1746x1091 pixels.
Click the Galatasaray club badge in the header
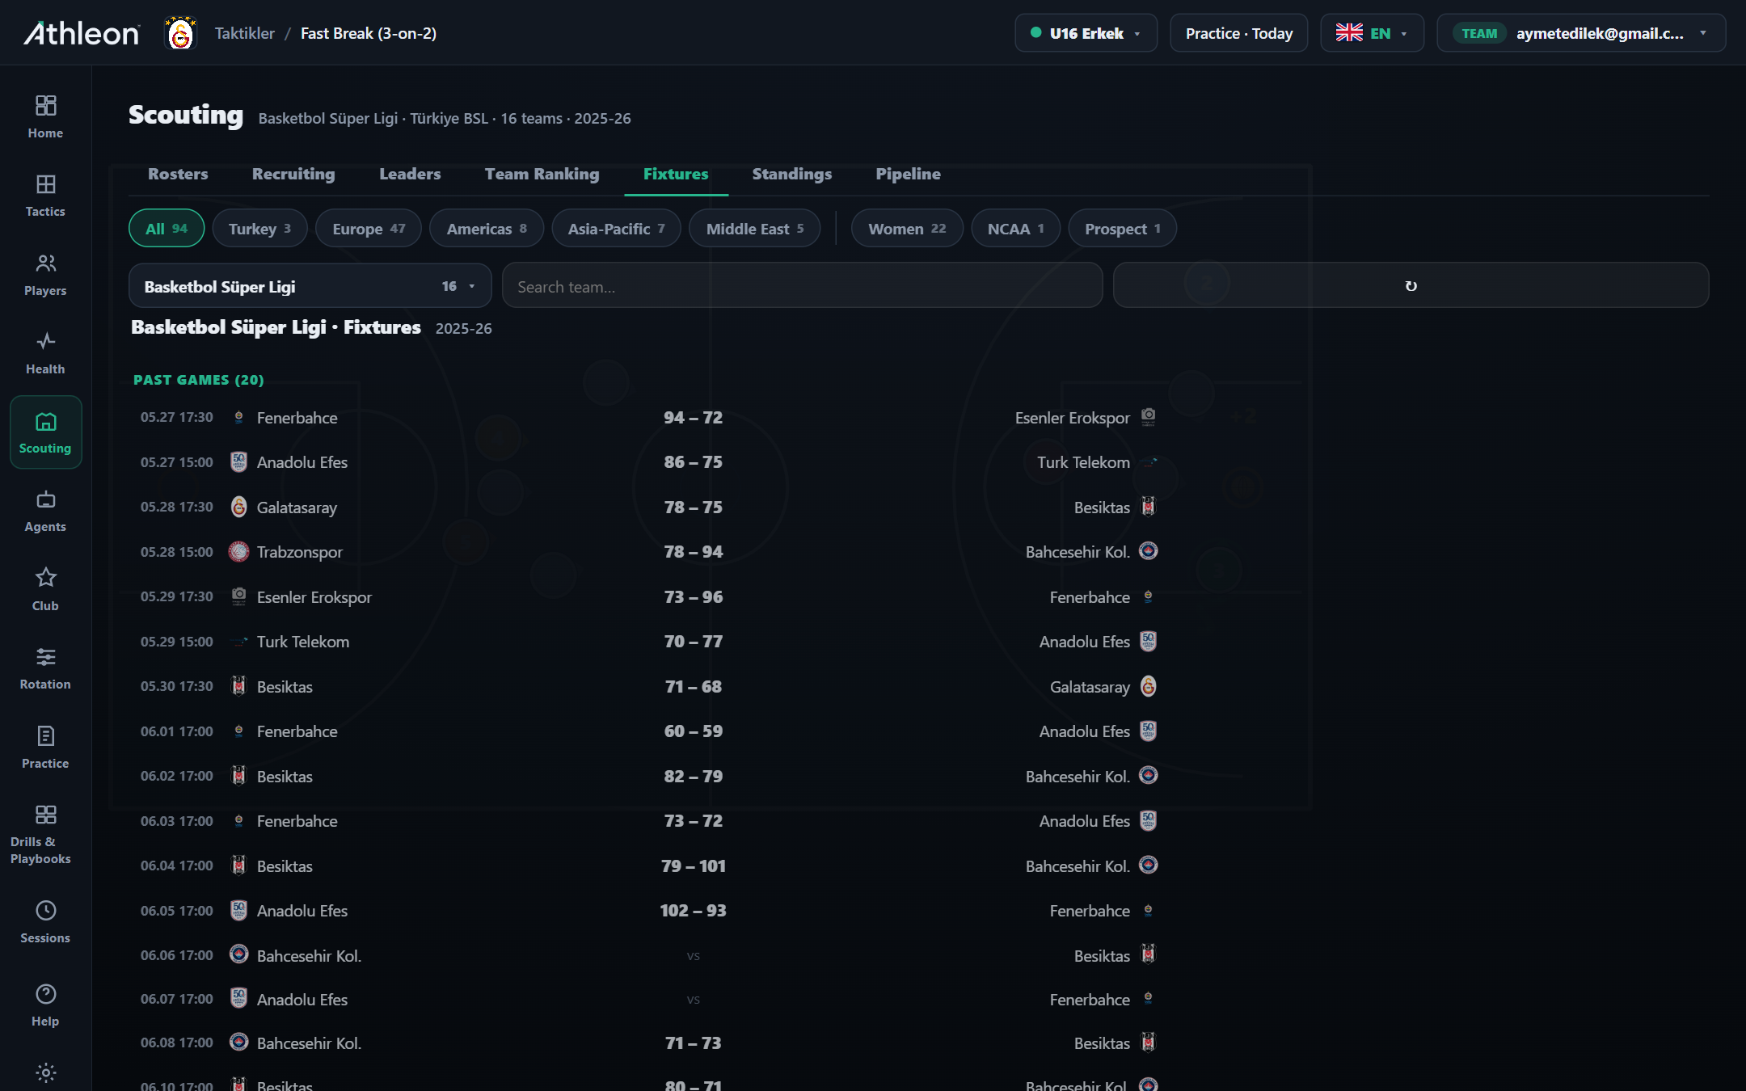coord(180,33)
